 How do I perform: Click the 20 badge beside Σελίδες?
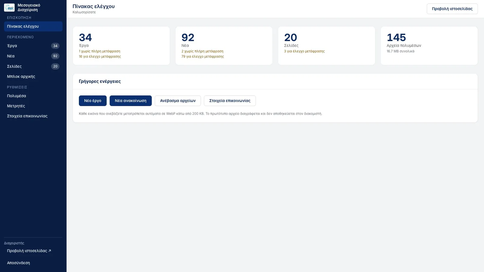click(x=55, y=66)
